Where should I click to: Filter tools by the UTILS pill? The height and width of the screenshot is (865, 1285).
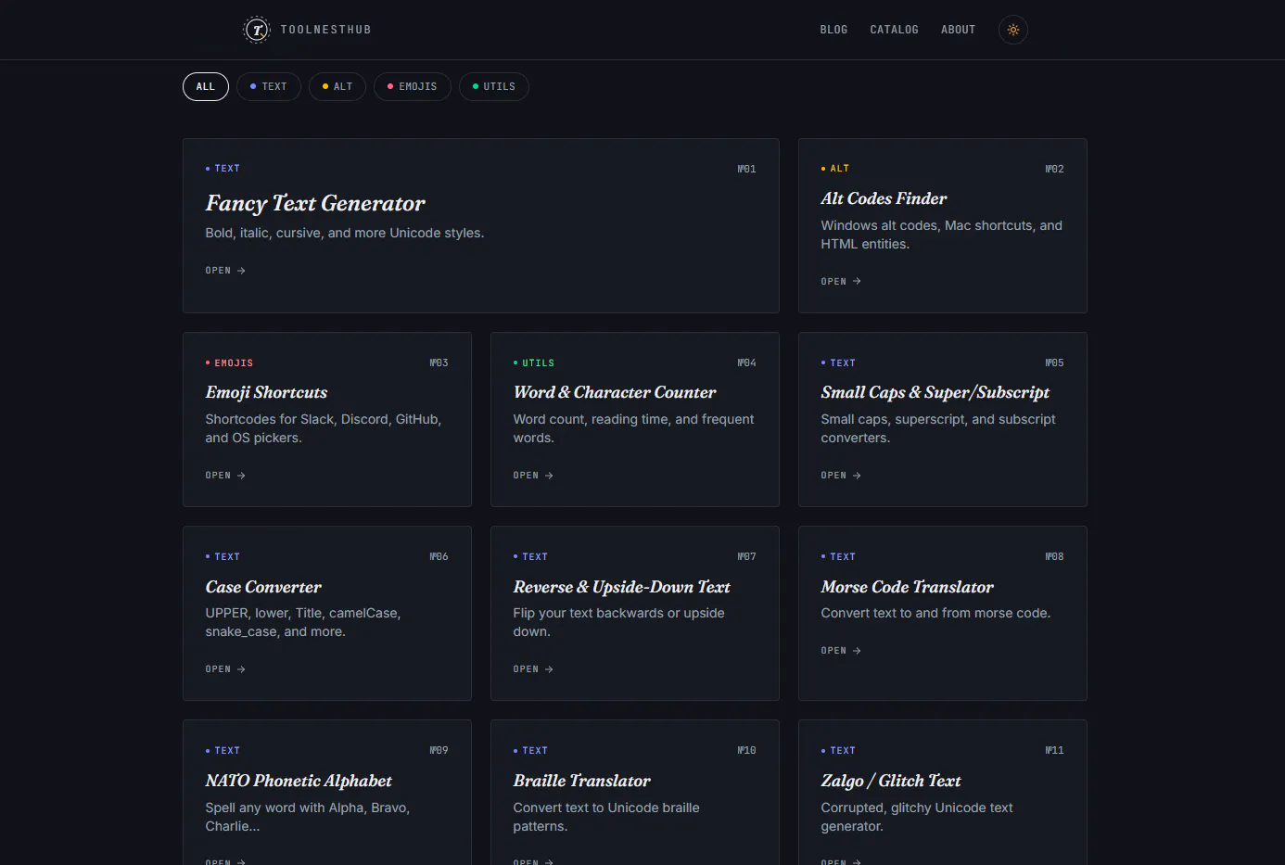point(494,86)
